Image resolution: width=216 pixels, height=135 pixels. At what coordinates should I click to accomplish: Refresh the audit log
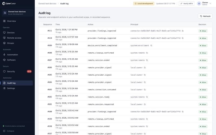tap(205, 16)
